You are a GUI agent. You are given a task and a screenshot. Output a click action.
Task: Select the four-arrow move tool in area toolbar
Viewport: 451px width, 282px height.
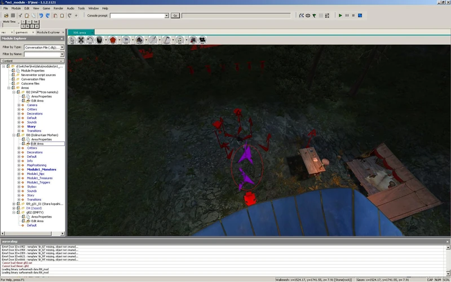(81, 40)
